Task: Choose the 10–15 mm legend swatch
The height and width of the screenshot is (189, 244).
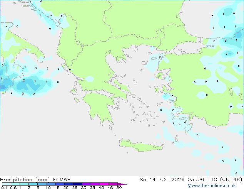Action: click(51, 184)
